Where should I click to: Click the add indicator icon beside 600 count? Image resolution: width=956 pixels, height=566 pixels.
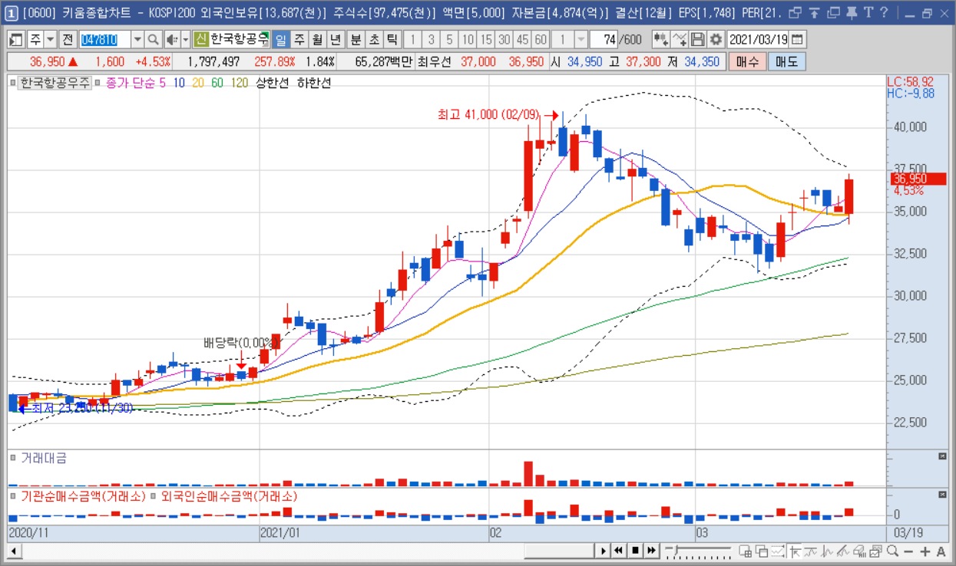[x=660, y=40]
